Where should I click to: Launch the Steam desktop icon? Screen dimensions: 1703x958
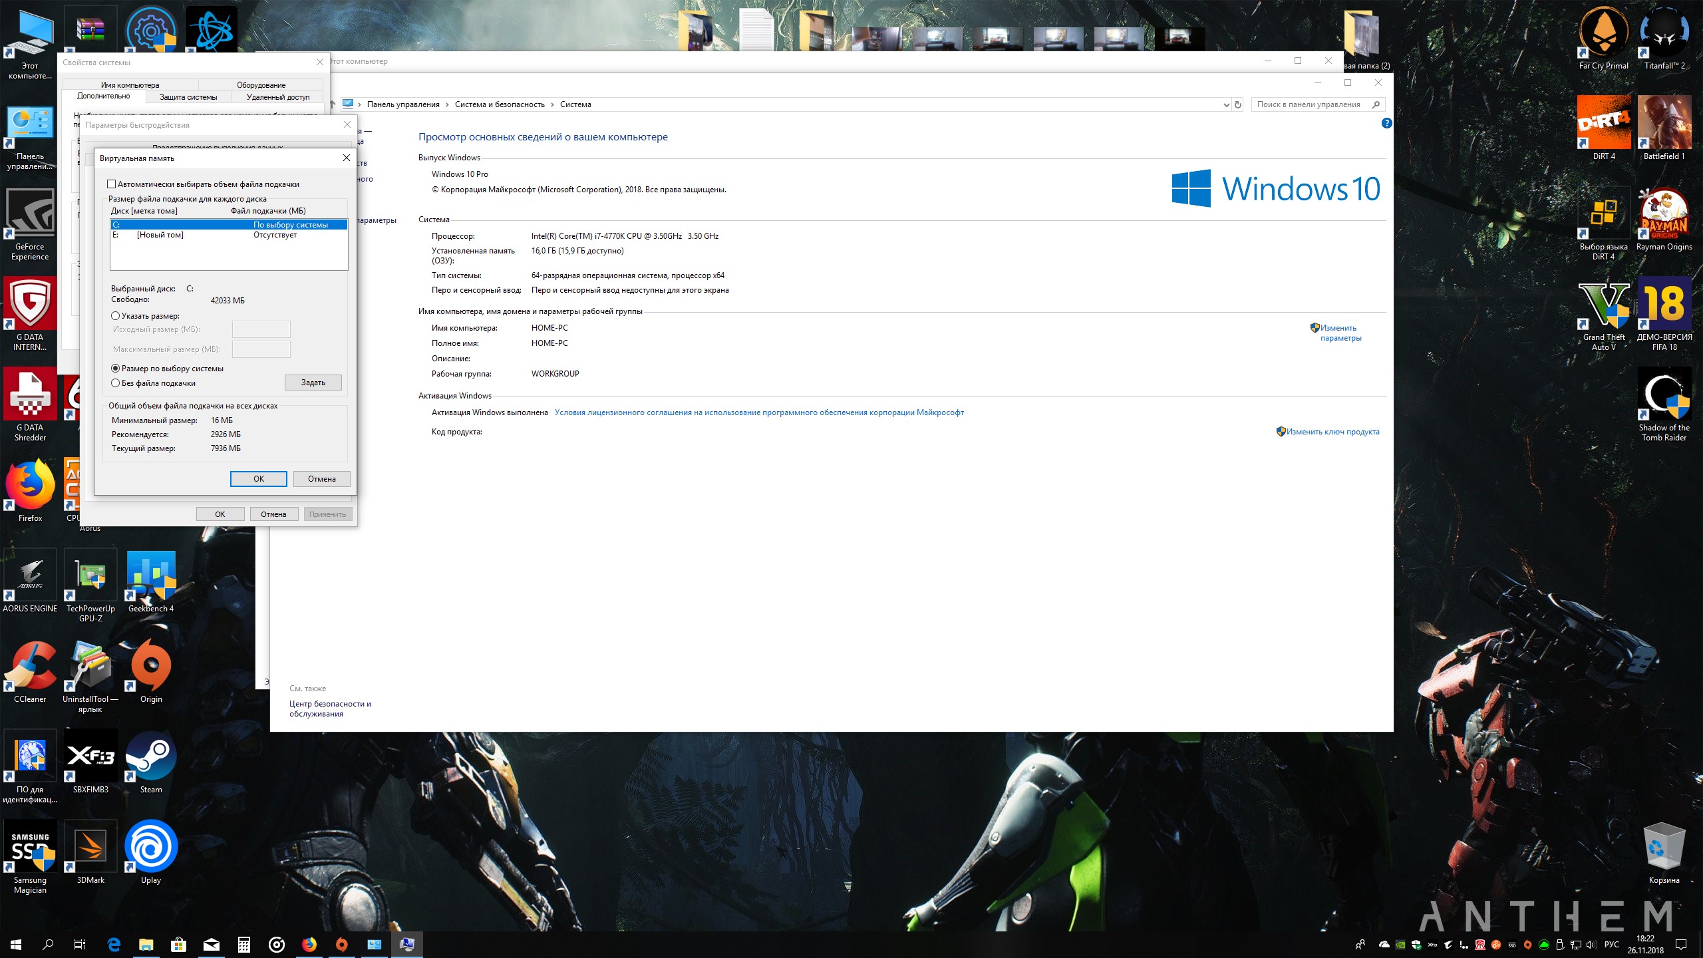tap(151, 762)
